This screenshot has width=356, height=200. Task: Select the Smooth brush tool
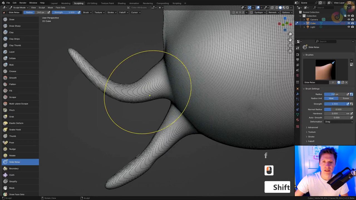pyautogui.click(x=20, y=78)
